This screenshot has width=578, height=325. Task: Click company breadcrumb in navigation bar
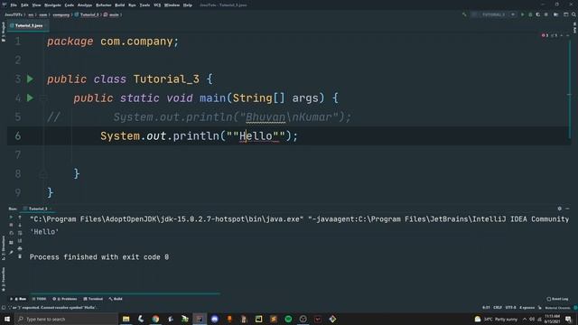pyautogui.click(x=61, y=14)
